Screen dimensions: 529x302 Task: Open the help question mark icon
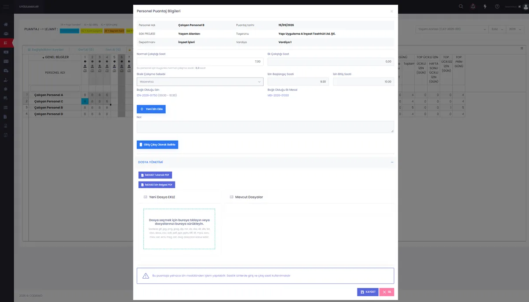pos(497,7)
